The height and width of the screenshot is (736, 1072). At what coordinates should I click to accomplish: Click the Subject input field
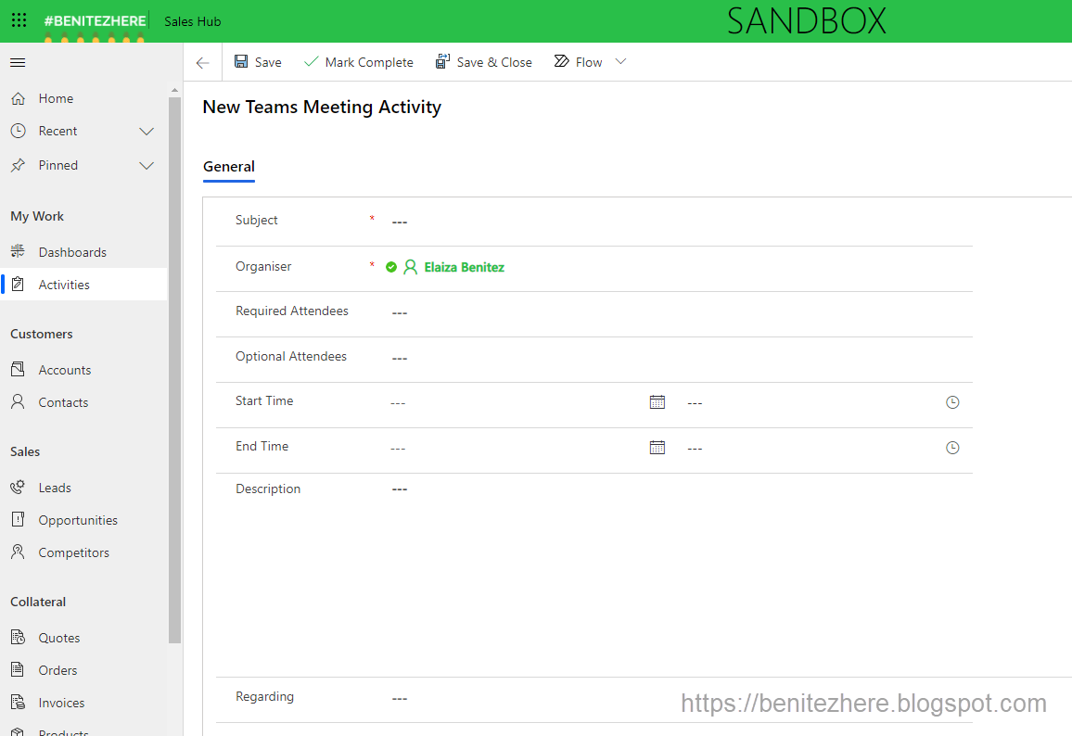coord(464,221)
